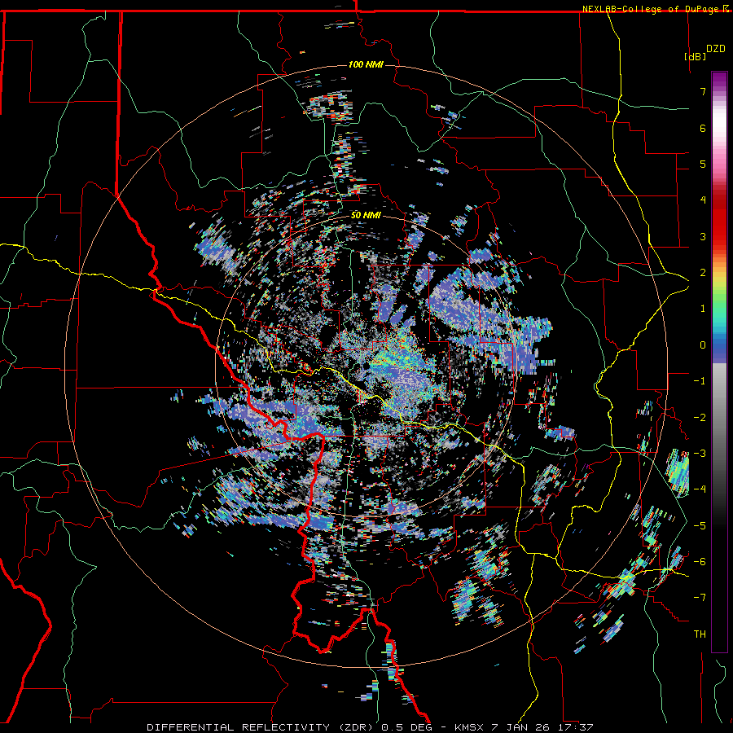This screenshot has height=733, width=733.
Task: Click the 0 value on color scale
Action: click(703, 345)
